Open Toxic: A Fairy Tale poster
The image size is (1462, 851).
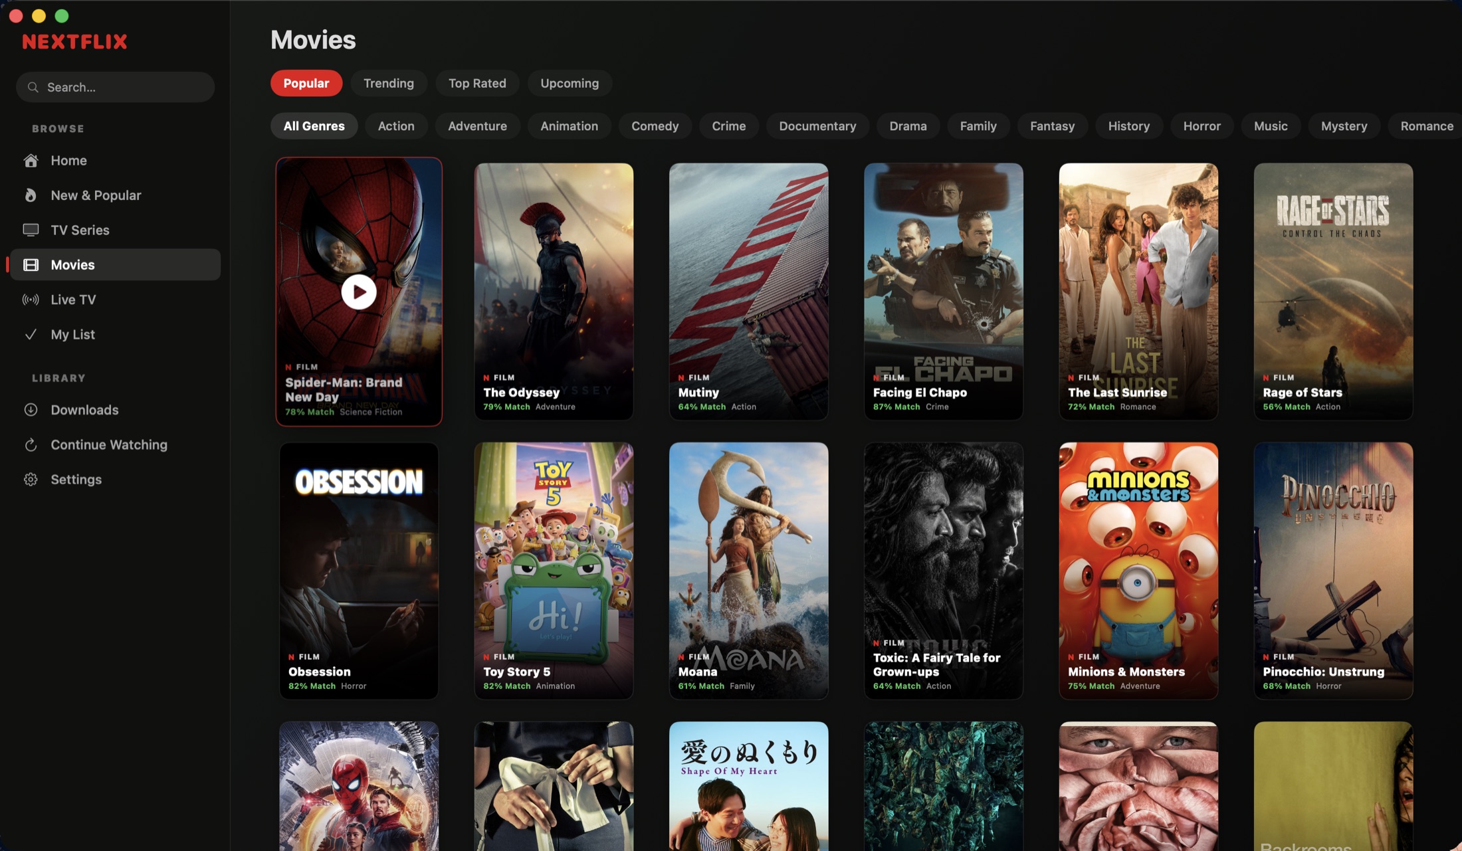[x=943, y=570]
